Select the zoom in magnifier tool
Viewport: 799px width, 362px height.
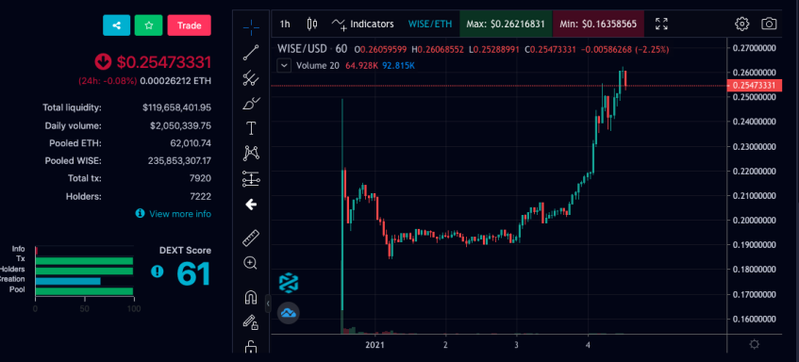(x=251, y=263)
